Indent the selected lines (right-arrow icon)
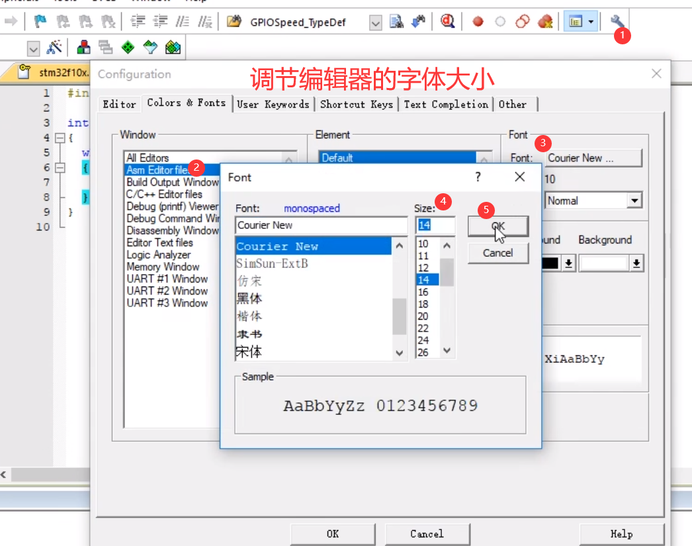This screenshot has width=692, height=546. [x=138, y=21]
